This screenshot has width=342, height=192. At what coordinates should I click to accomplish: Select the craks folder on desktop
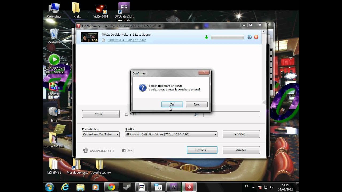tap(77, 10)
